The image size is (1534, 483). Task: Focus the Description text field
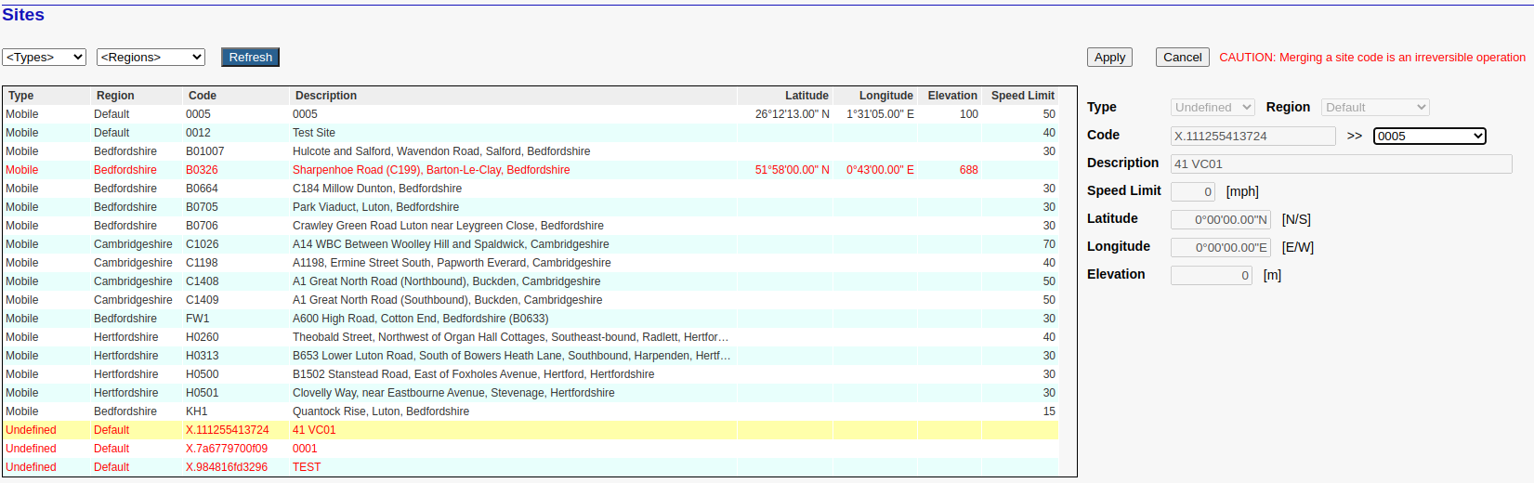coord(1340,164)
